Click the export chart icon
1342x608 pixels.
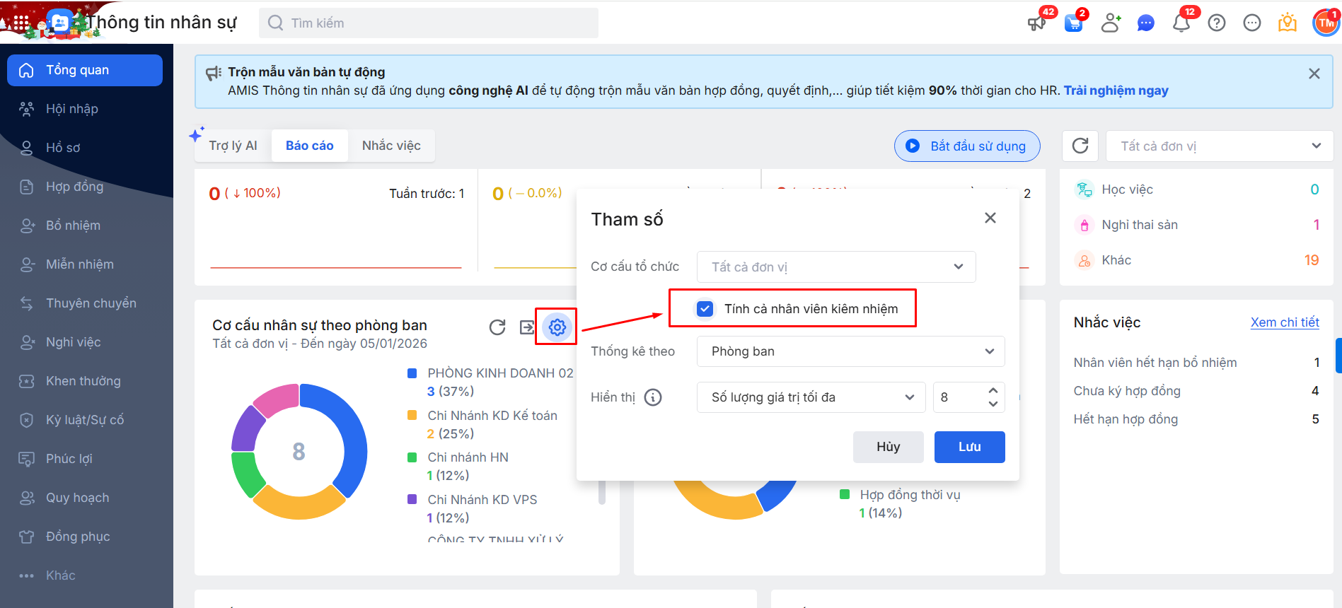pyautogui.click(x=527, y=327)
